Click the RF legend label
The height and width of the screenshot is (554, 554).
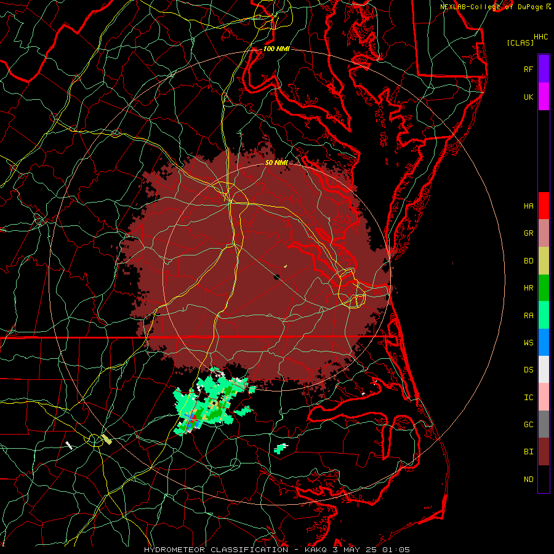[528, 69]
